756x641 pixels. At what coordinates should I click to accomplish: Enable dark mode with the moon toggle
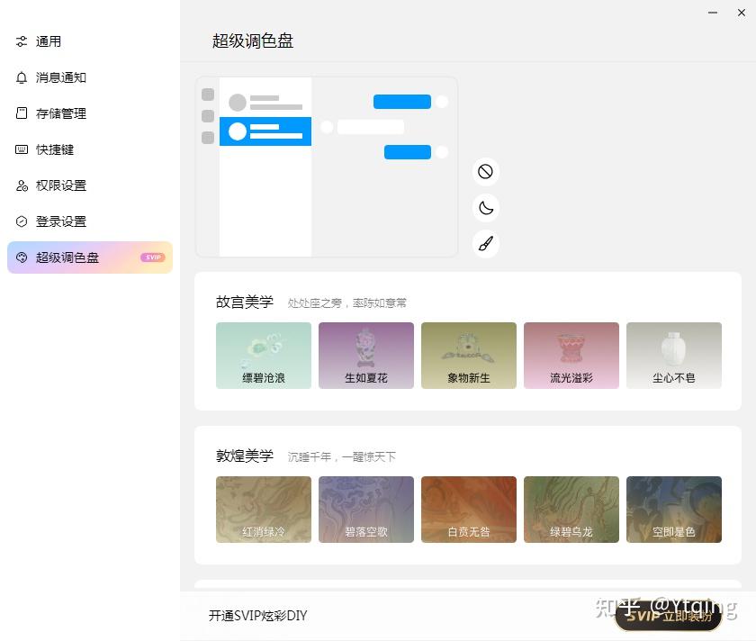click(486, 207)
